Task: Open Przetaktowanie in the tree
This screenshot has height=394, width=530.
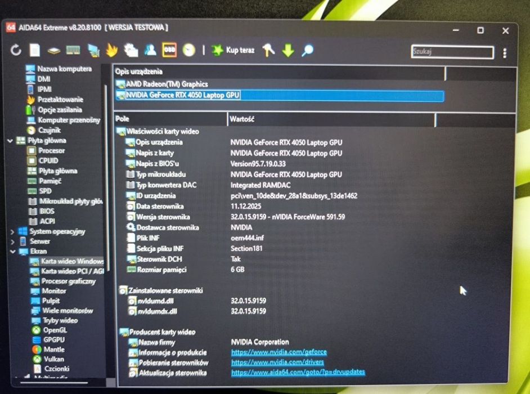Action: click(x=55, y=100)
